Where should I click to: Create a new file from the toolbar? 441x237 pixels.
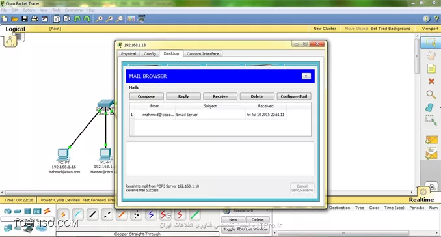pyautogui.click(x=5, y=19)
